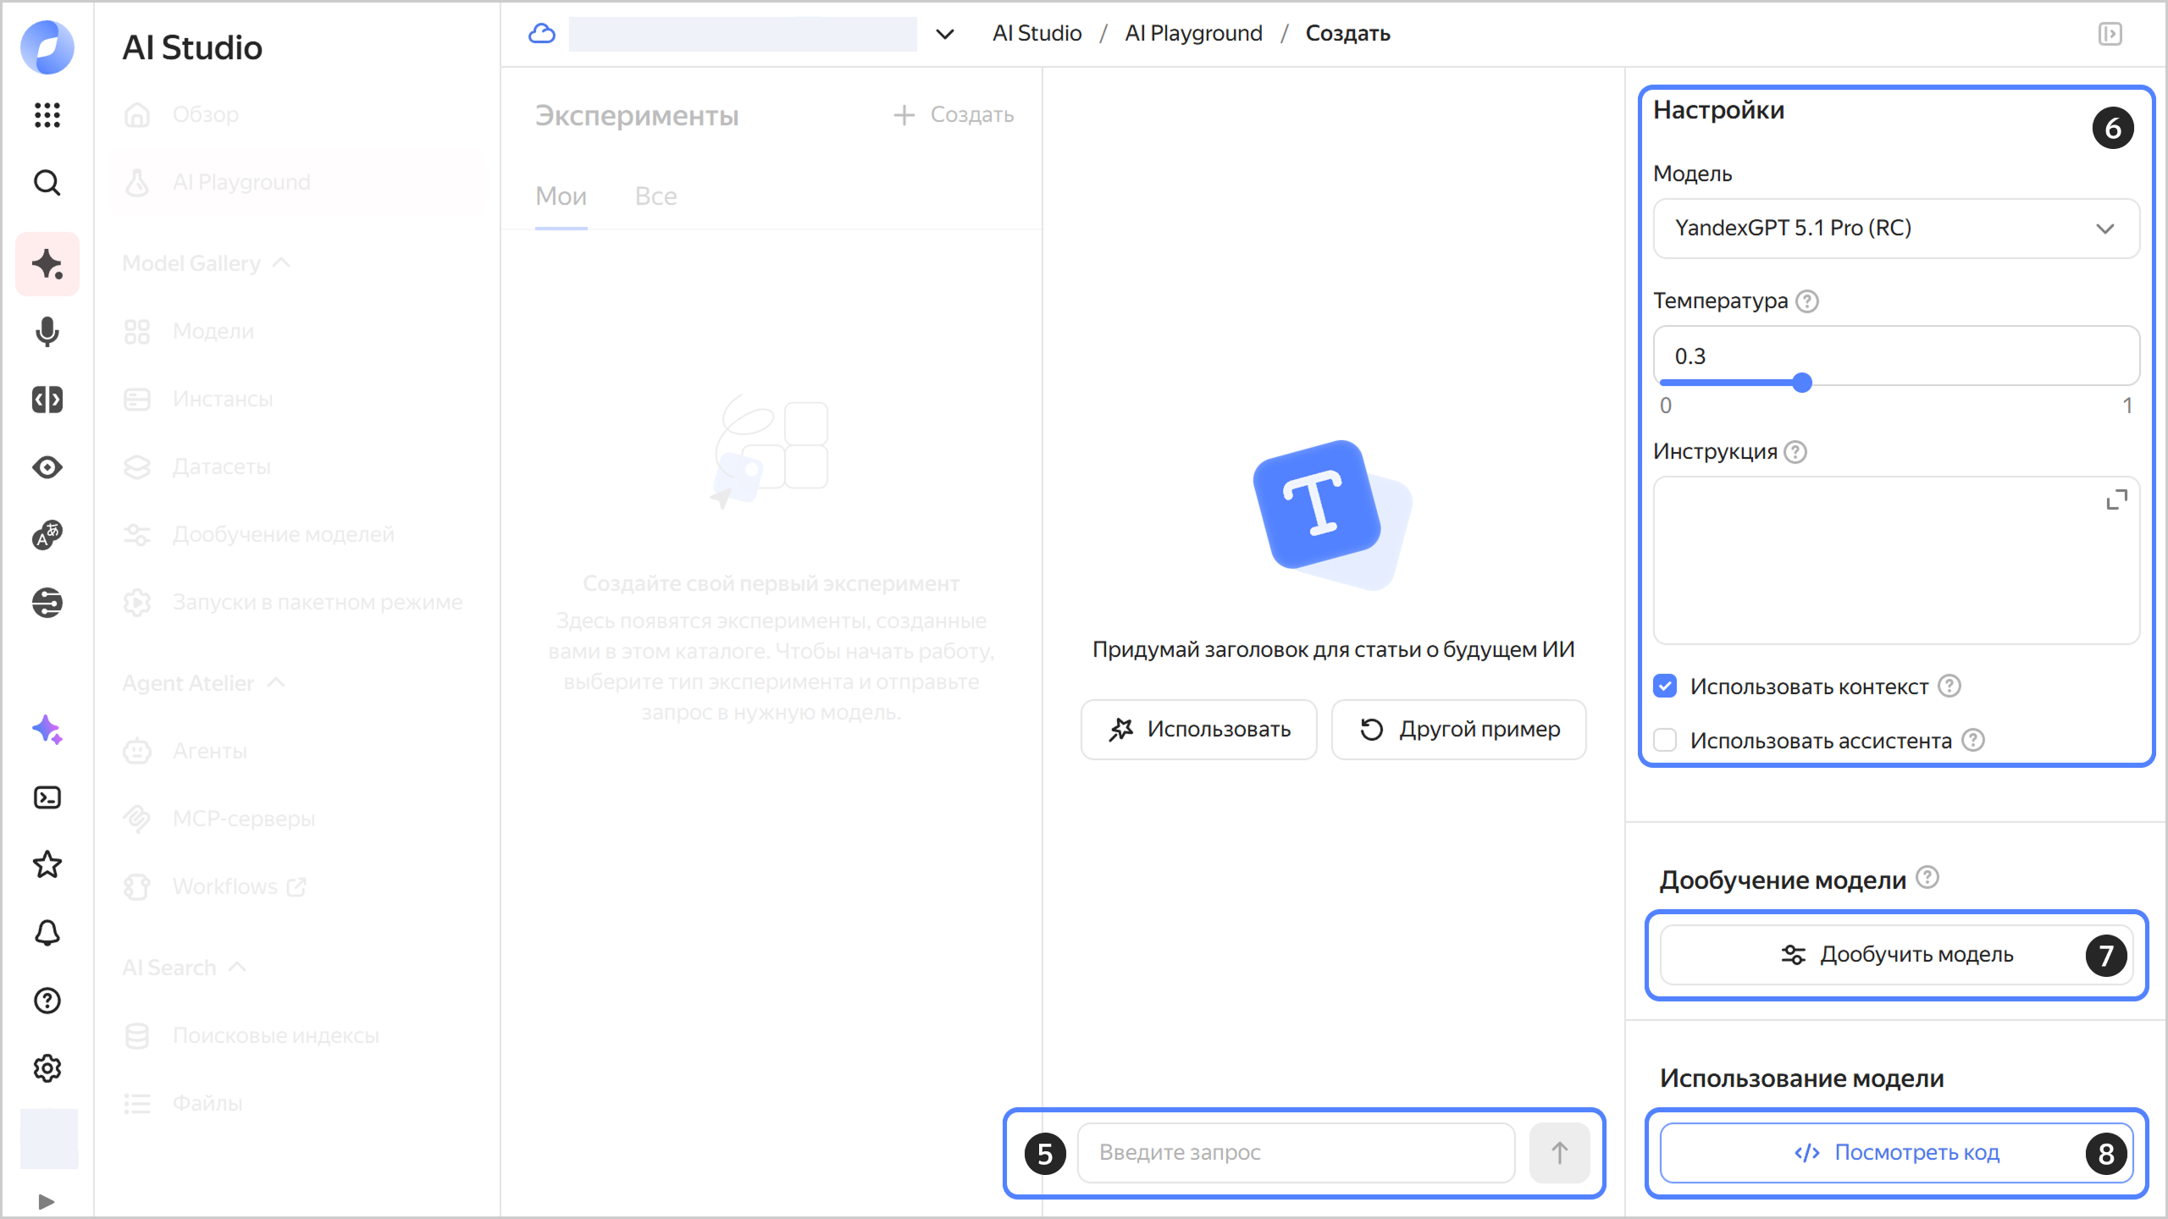This screenshot has height=1219, width=2168.
Task: Expand the instruction field with expand icon
Action: (x=2116, y=500)
